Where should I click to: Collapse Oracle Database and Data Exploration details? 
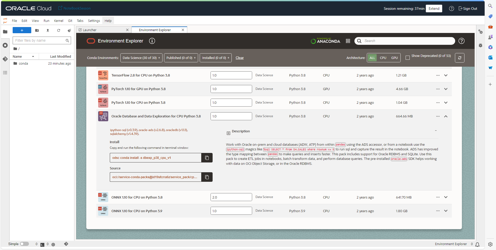[446, 116]
